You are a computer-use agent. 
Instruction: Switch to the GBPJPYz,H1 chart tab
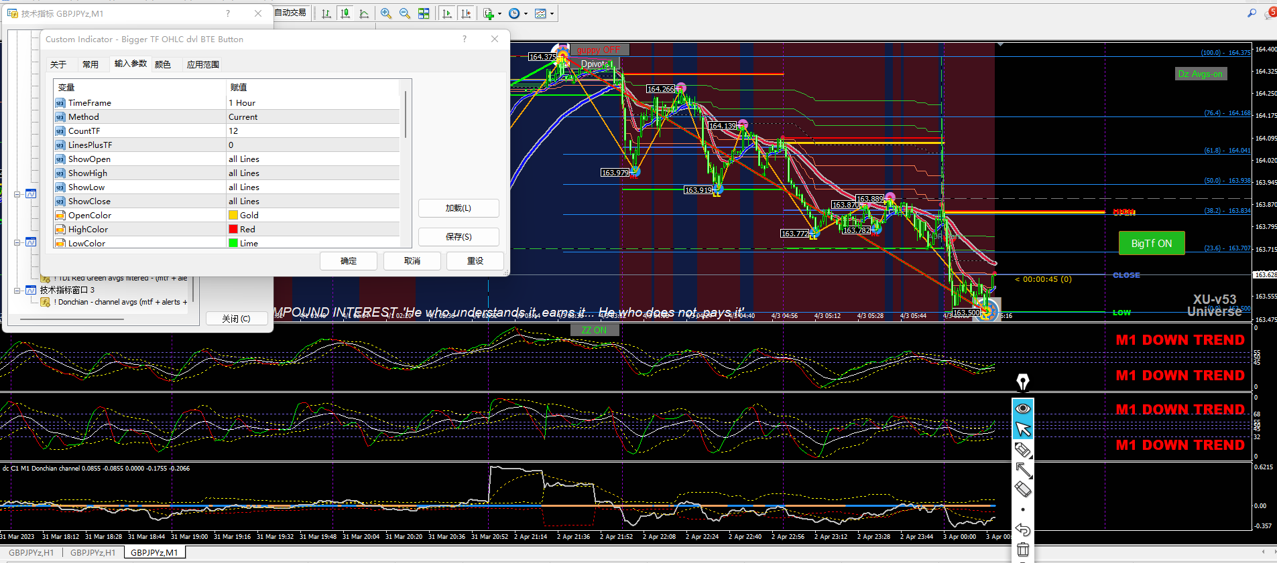[x=32, y=552]
